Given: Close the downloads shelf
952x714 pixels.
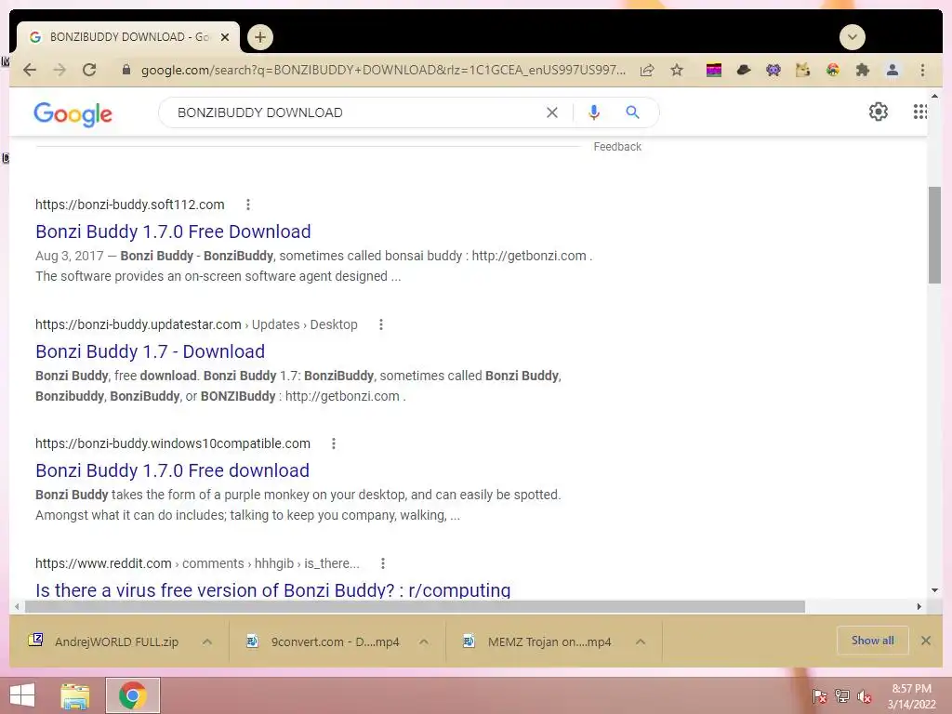Looking at the screenshot, I should [925, 641].
